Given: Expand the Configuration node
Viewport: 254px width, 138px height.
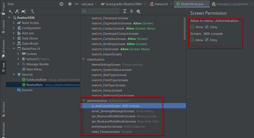Looking at the screenshot, I should click(x=14, y=28).
